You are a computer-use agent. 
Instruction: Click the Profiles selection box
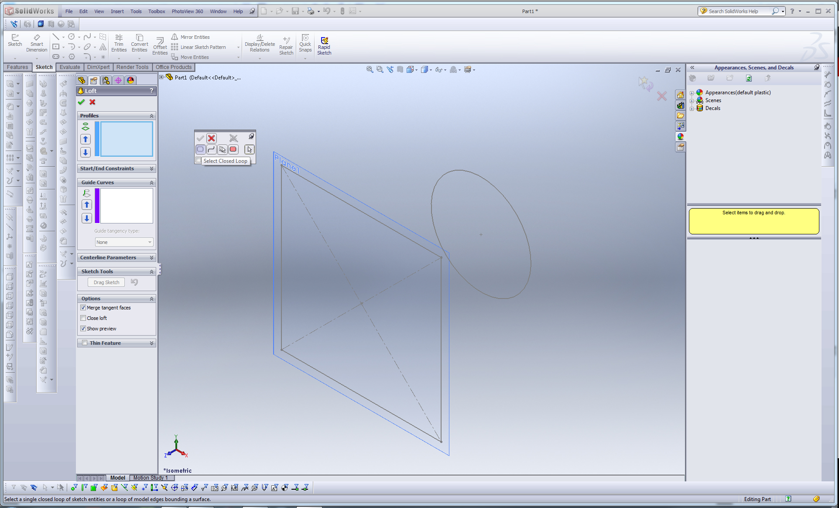(127, 139)
